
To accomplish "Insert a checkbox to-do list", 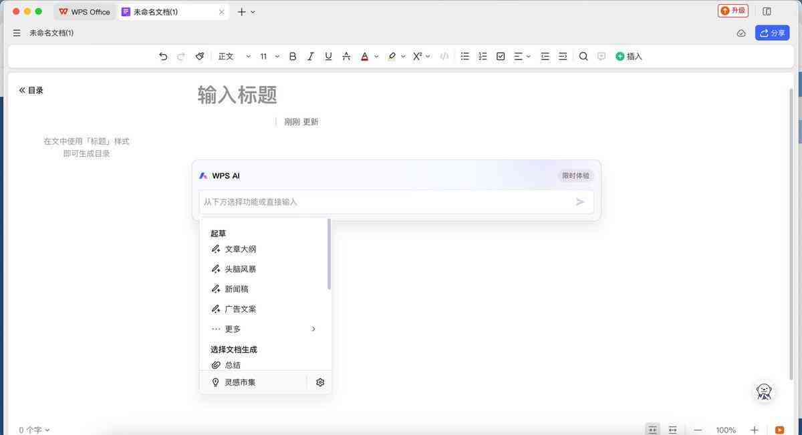I will coord(501,57).
